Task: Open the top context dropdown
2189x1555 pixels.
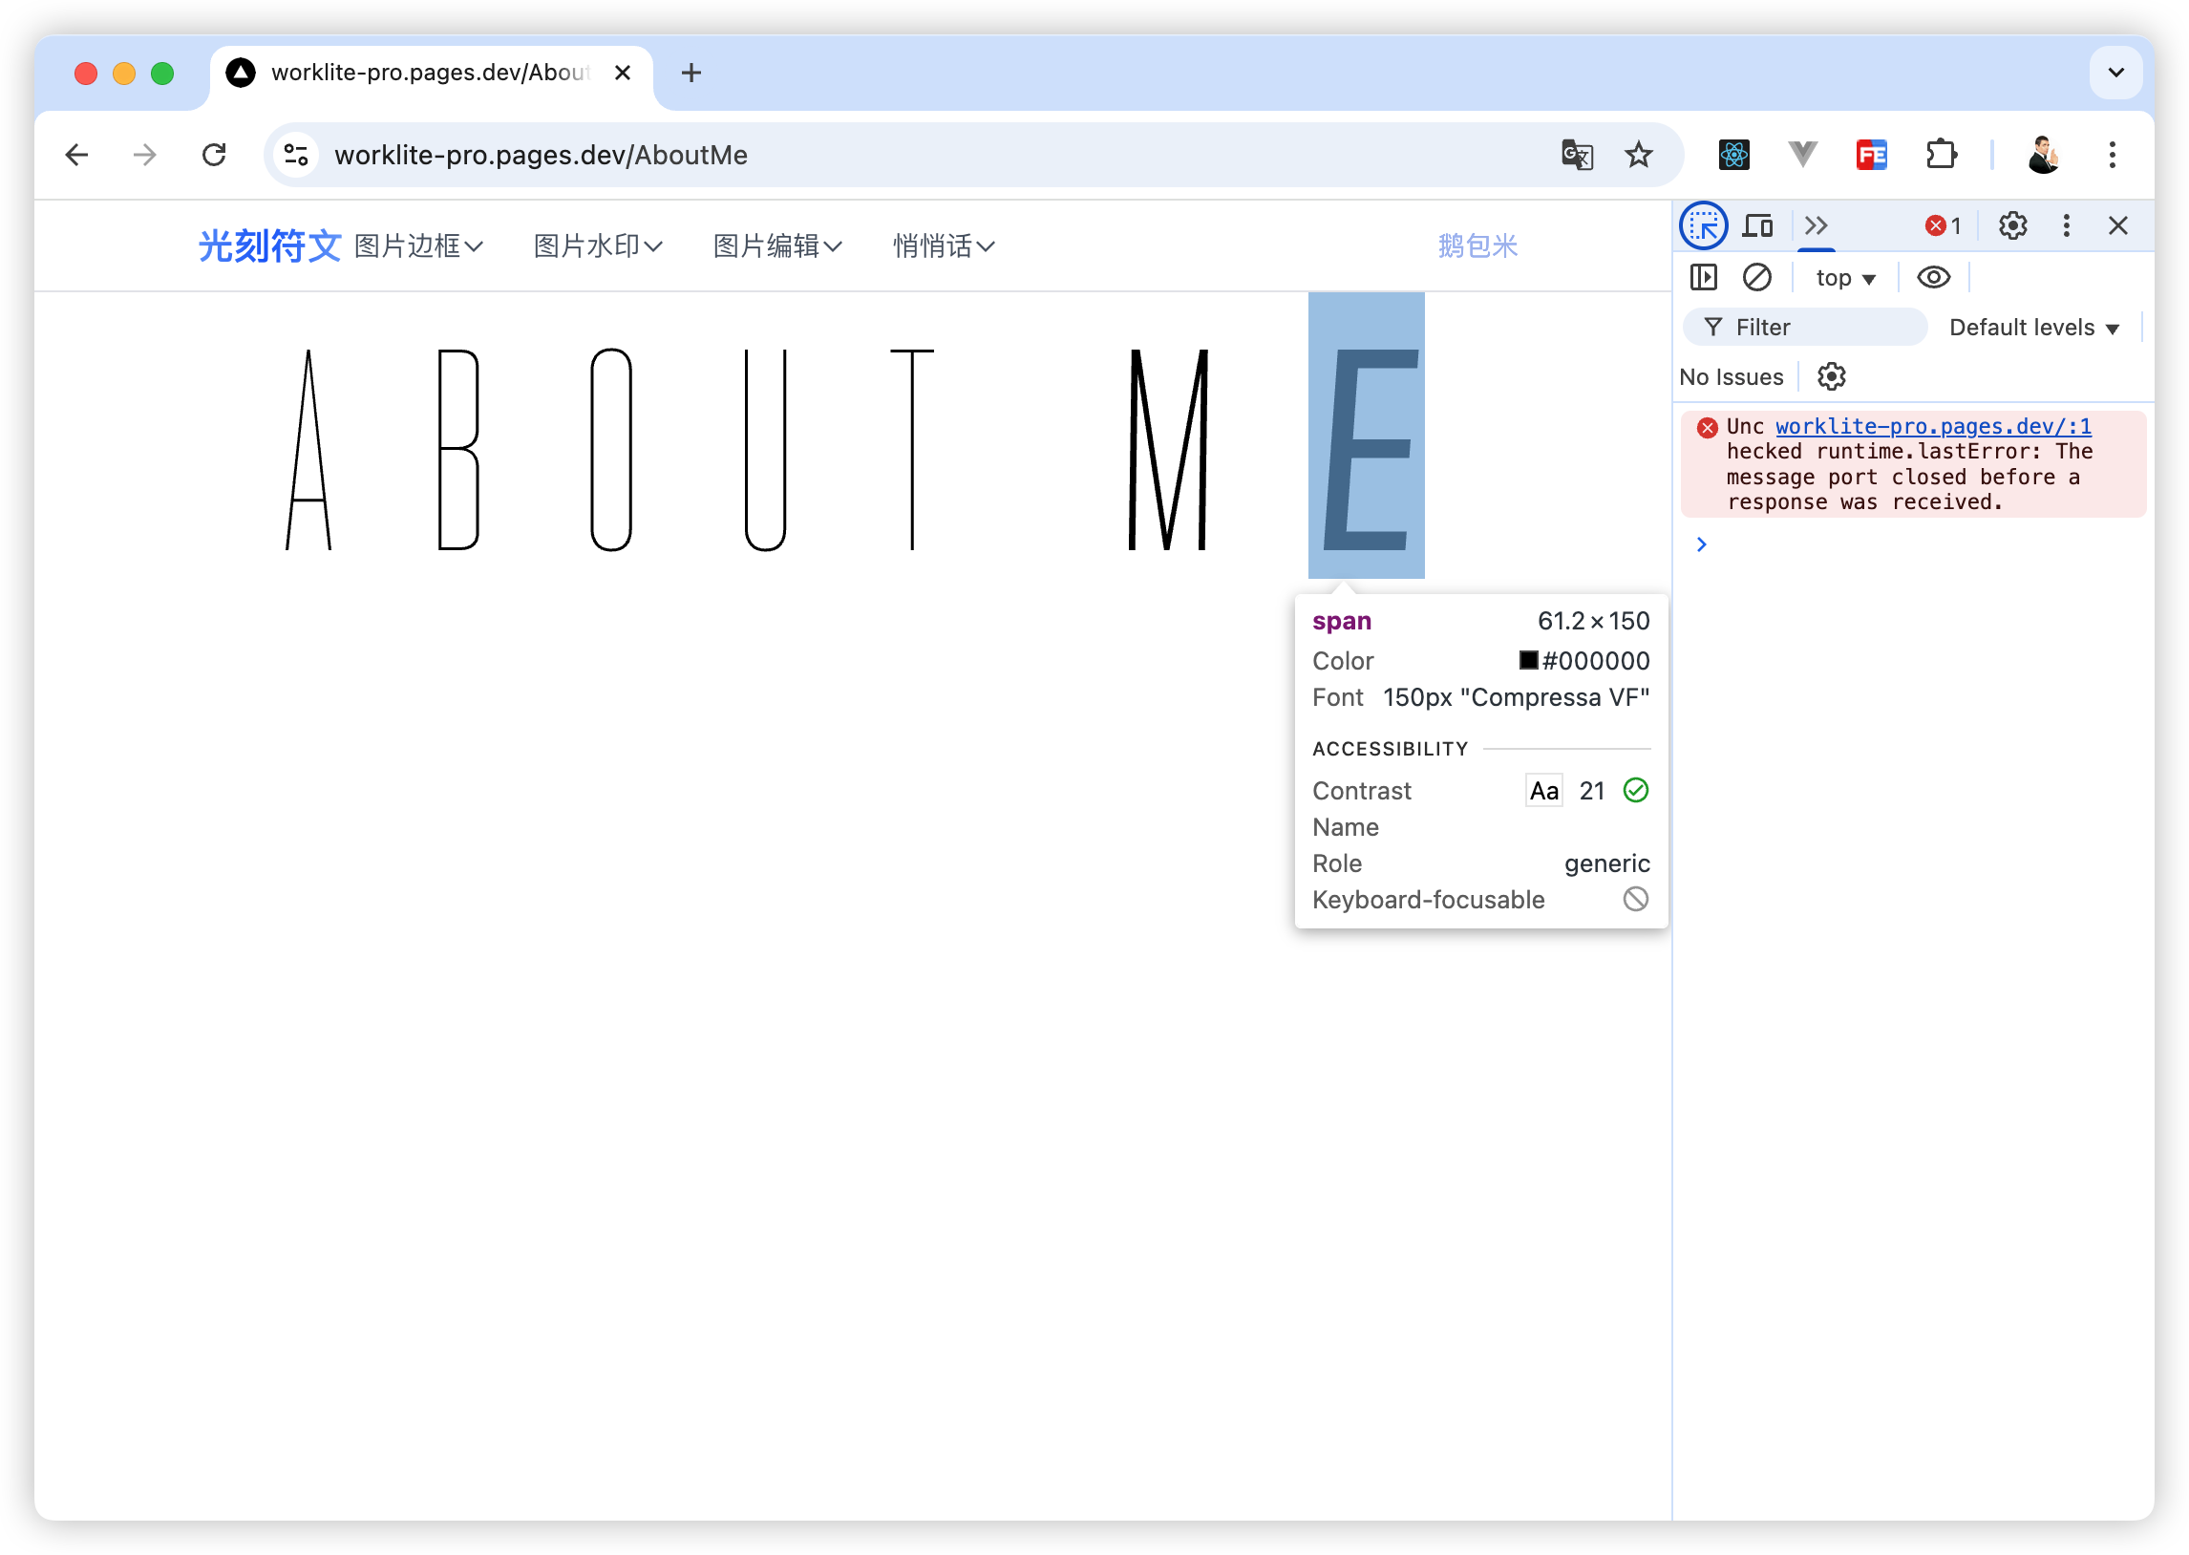Action: (1844, 278)
